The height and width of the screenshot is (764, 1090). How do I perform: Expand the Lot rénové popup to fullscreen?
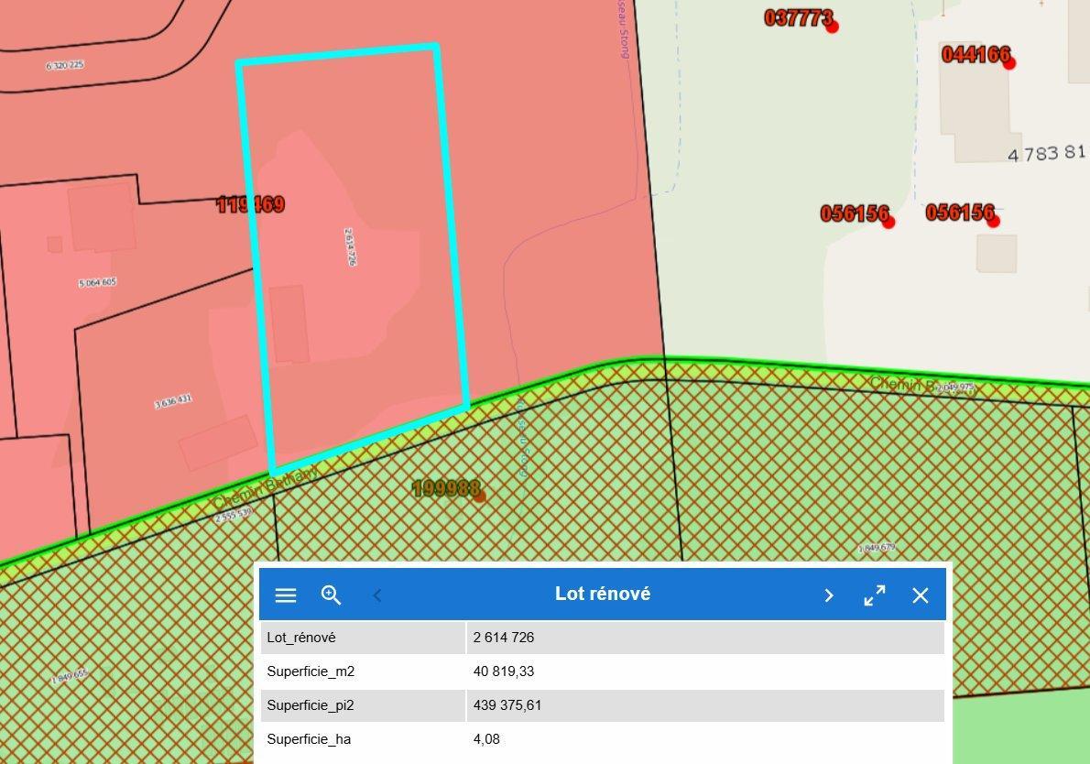[875, 595]
